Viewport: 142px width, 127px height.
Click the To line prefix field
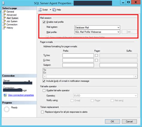tap(78, 55)
